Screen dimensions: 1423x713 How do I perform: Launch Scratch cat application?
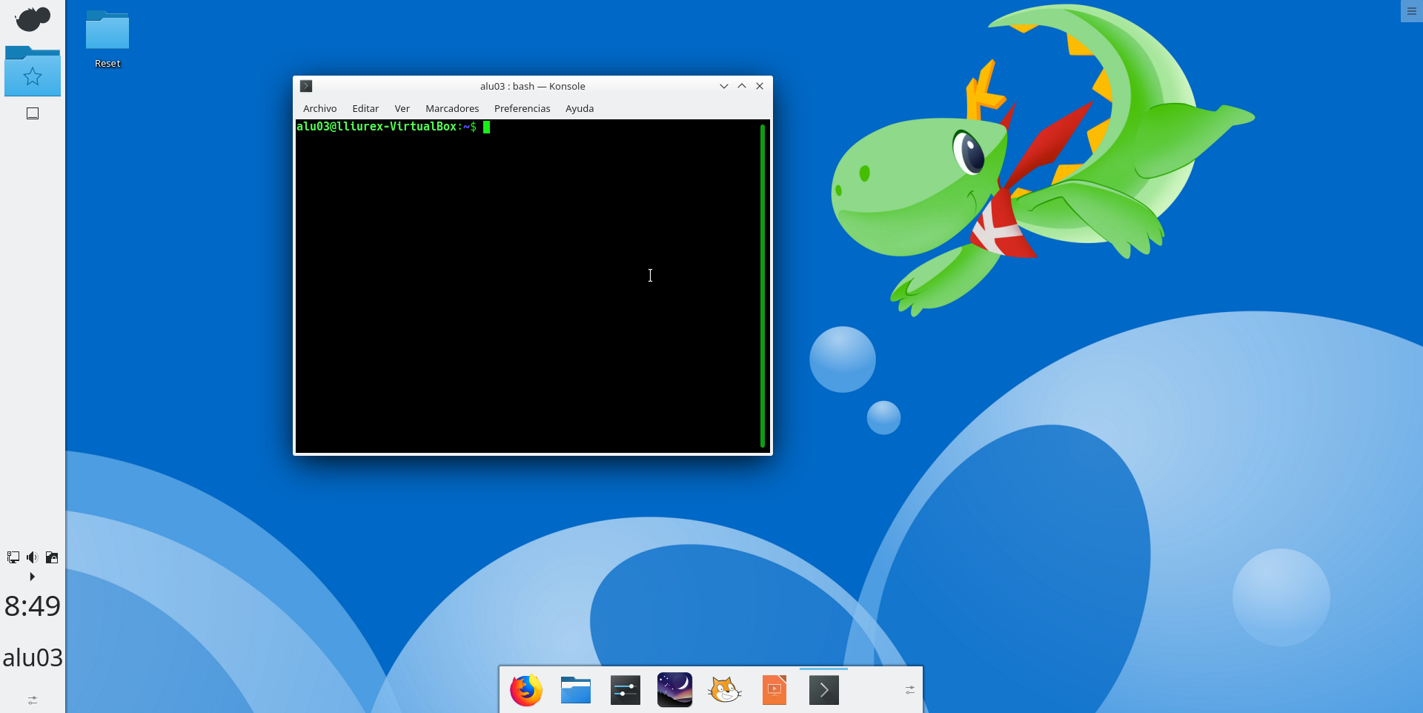click(724, 690)
